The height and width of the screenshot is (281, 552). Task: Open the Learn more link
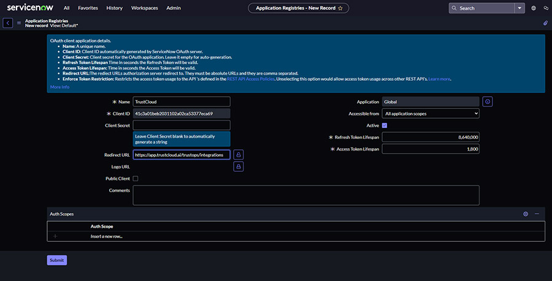tap(439, 79)
